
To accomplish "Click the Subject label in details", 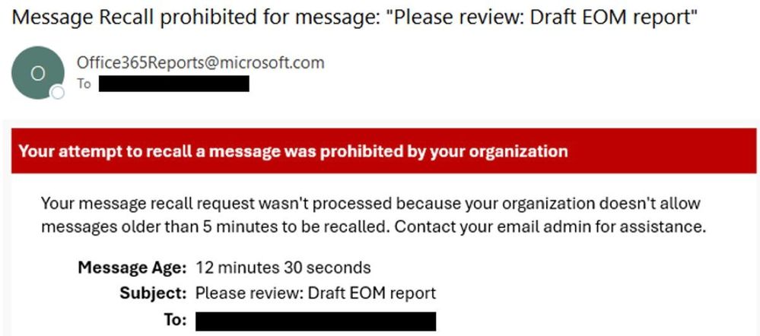I will coord(152,293).
